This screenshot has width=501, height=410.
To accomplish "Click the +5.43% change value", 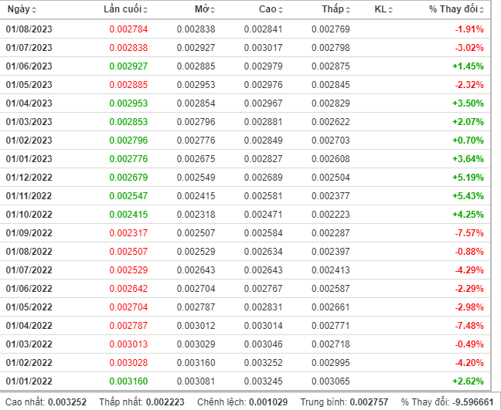I will 468,195.
